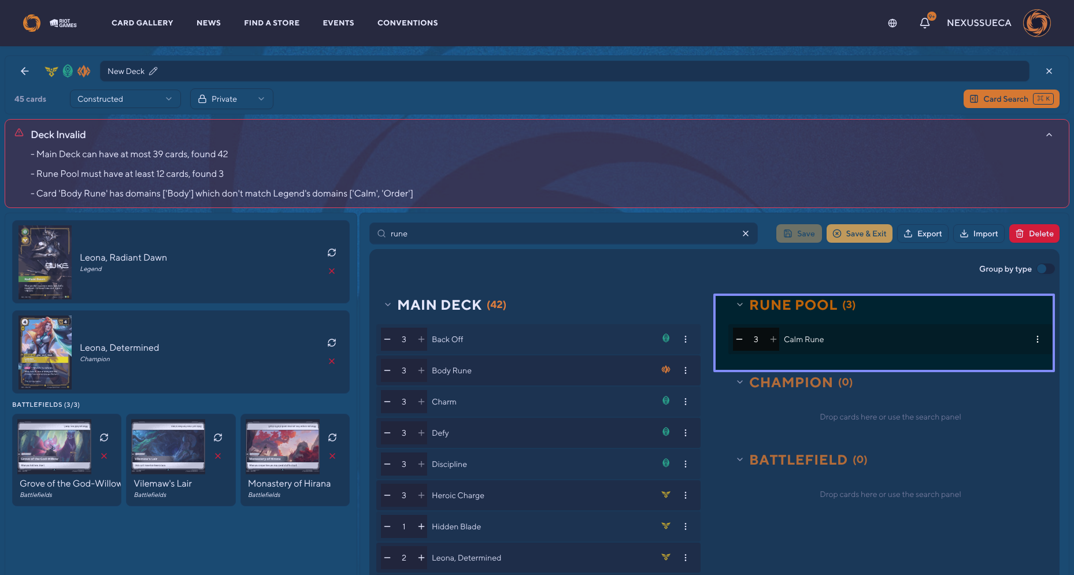Open Find a Store page
The width and height of the screenshot is (1074, 575).
pyautogui.click(x=272, y=23)
